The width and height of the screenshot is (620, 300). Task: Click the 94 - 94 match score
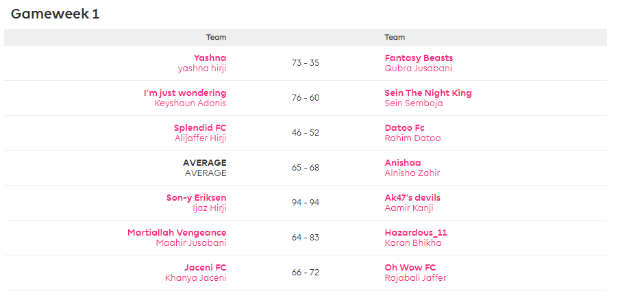click(306, 203)
